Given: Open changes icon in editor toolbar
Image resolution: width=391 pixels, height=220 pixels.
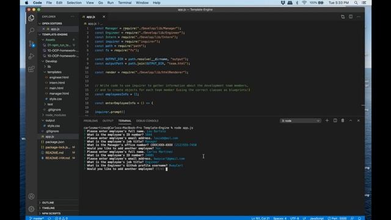Looking at the screenshot, I should (343, 16).
